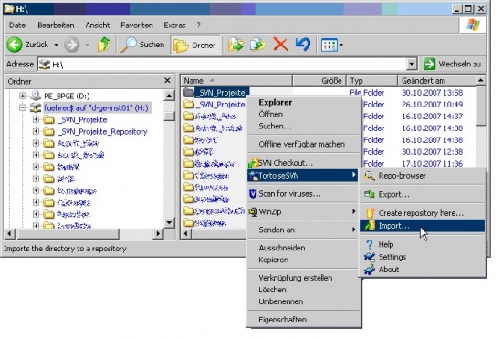
Task: Choose Eigenschaften in context menu
Action: [304, 320]
